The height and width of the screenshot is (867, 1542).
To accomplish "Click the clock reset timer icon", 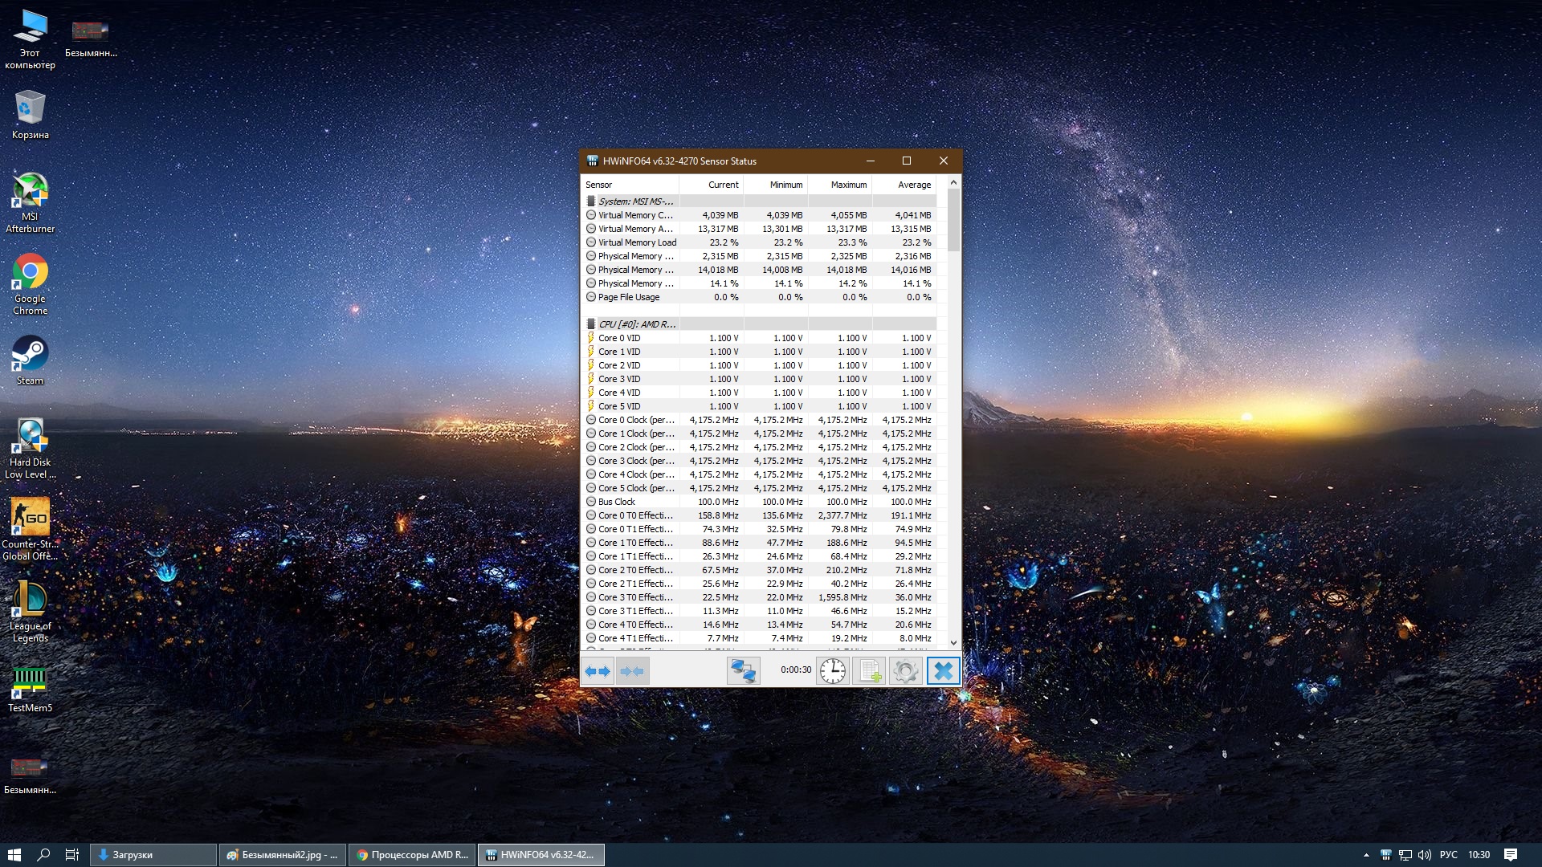I will (833, 671).
